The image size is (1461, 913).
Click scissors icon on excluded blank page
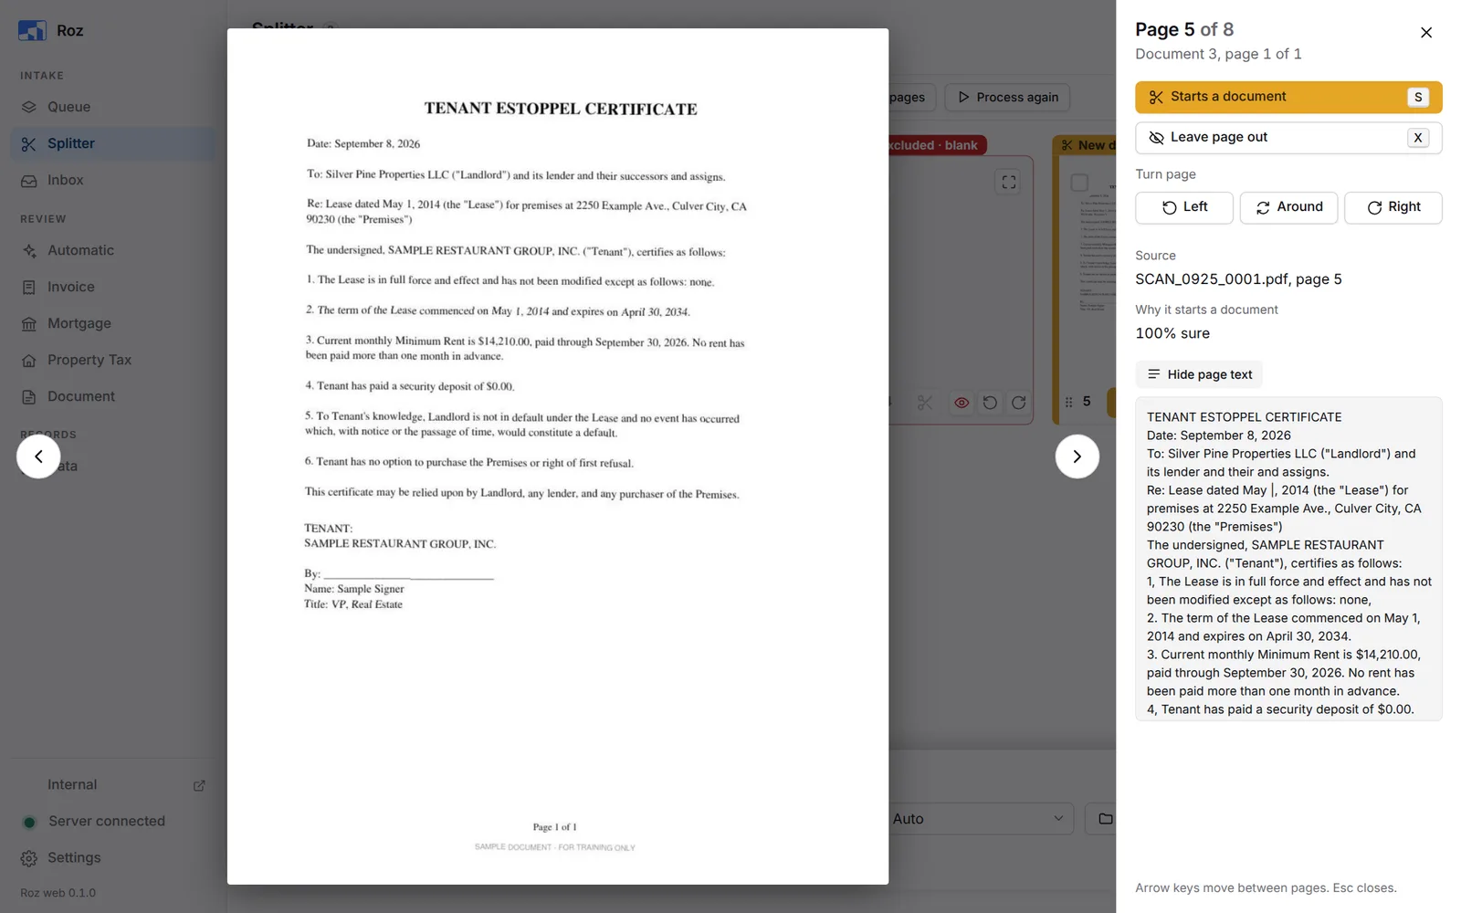coord(925,403)
